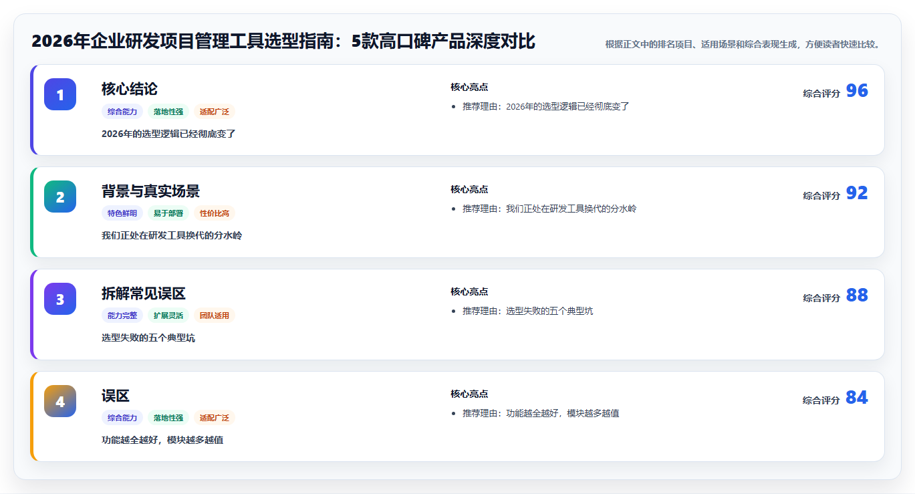Click the score value 88
915x494 pixels.
click(x=857, y=295)
